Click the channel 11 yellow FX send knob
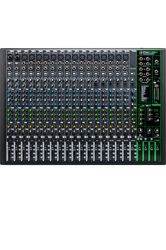166x250 pixels. 81,126
